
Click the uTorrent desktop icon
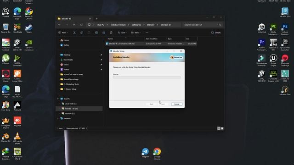pos(6,60)
